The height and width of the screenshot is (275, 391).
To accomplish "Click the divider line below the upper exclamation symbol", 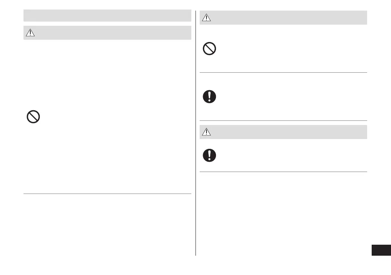I will point(283,121).
